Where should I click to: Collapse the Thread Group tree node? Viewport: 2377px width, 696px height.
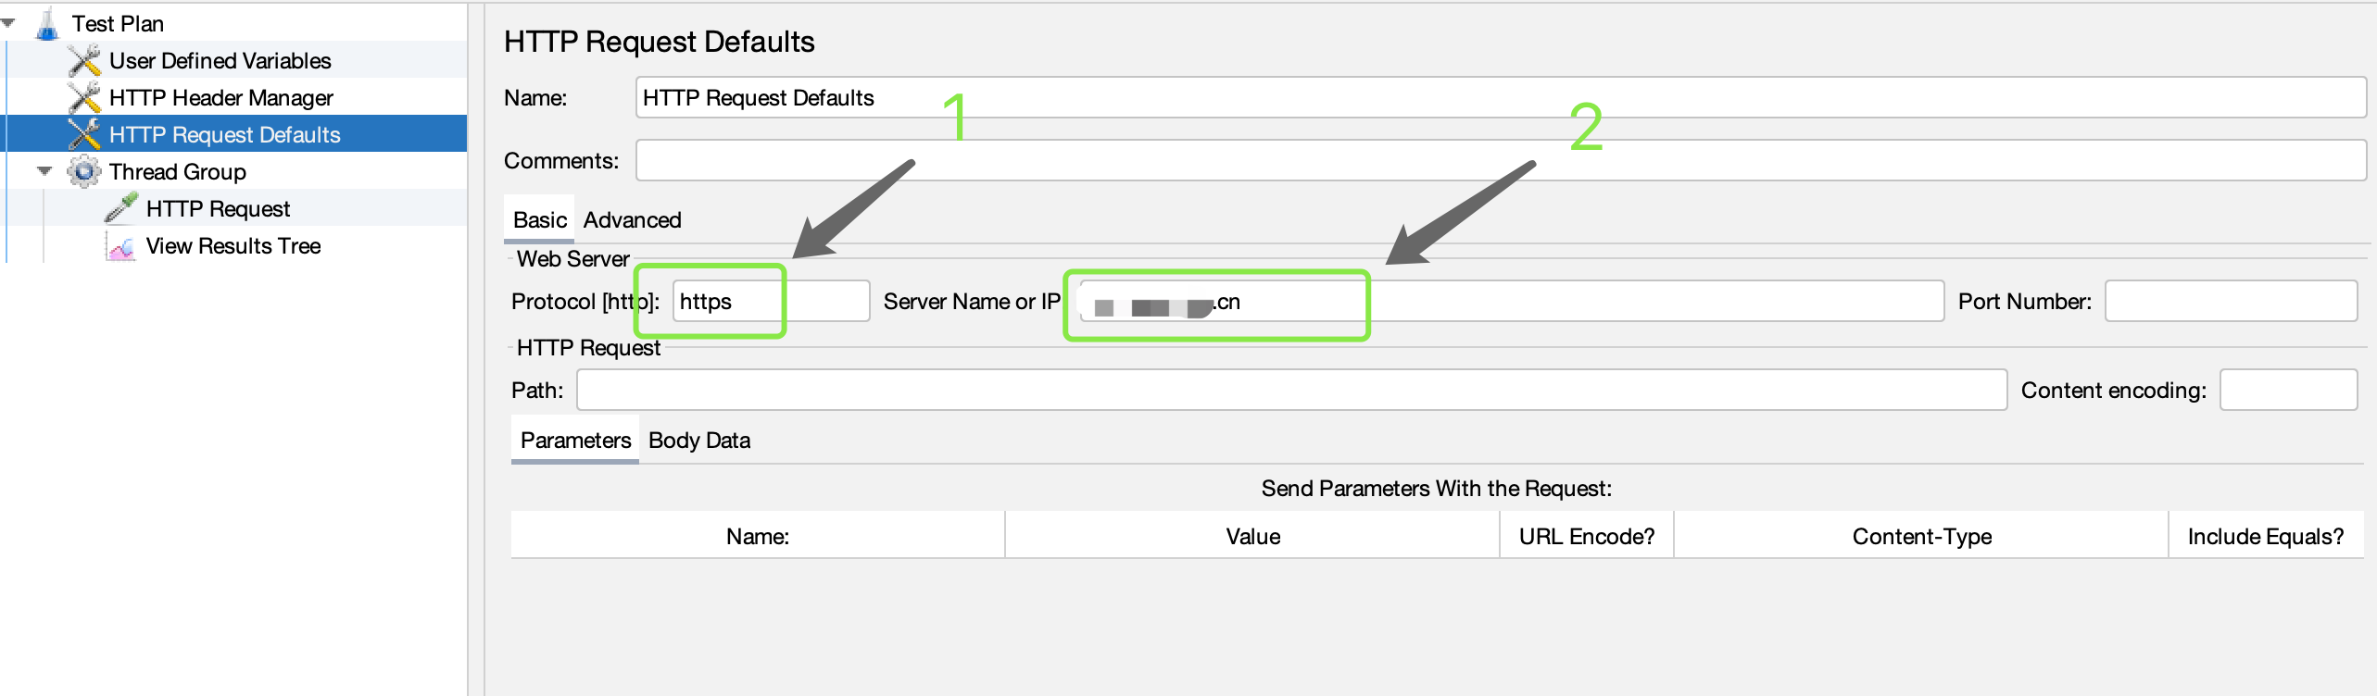[x=44, y=171]
